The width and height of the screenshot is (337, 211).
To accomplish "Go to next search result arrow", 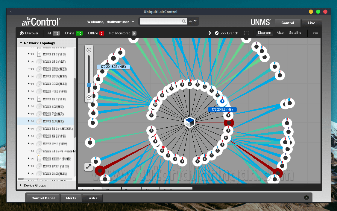I will (195, 21).
